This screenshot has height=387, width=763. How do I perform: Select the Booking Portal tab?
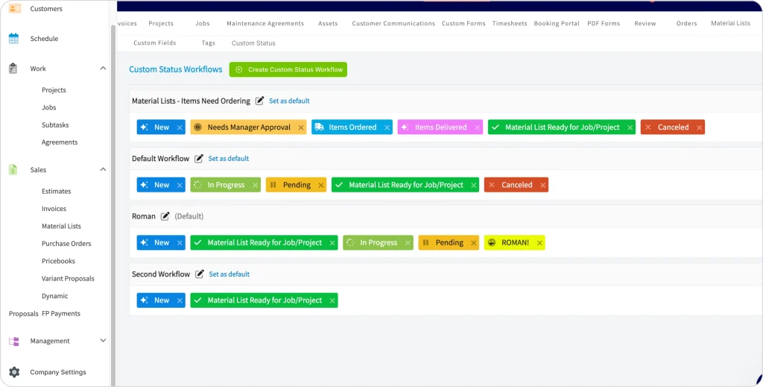coord(557,23)
